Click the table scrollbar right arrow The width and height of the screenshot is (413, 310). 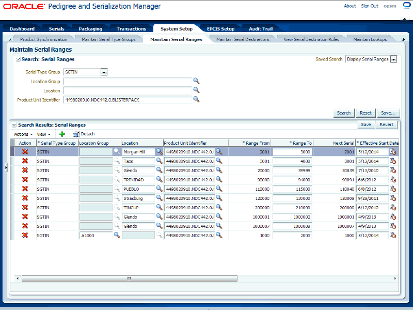coord(395,278)
